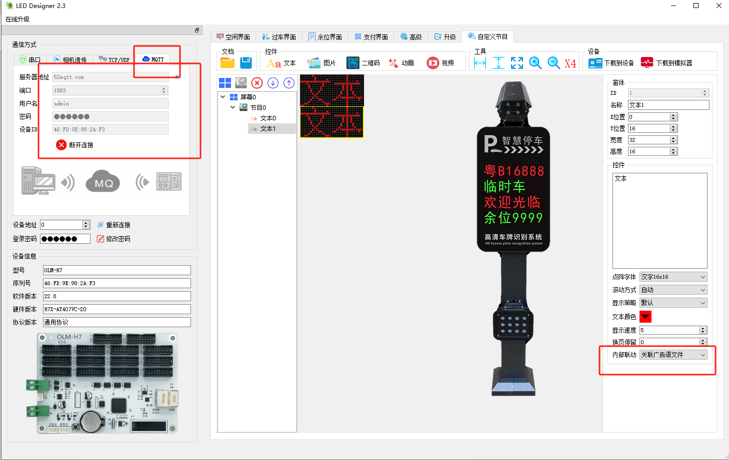The height and width of the screenshot is (460, 729).
Task: Choose the full-screen expand tool
Action: point(517,63)
